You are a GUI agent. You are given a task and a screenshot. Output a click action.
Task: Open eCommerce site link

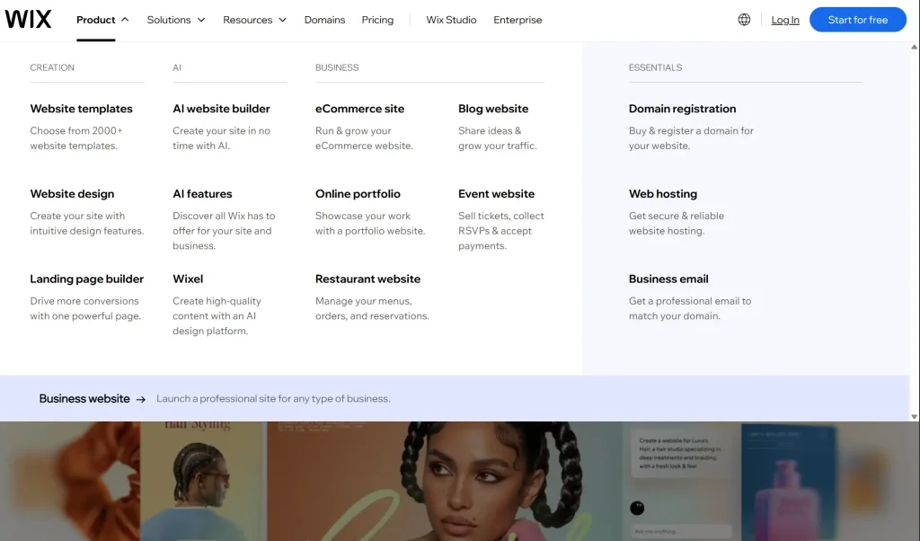click(x=359, y=109)
